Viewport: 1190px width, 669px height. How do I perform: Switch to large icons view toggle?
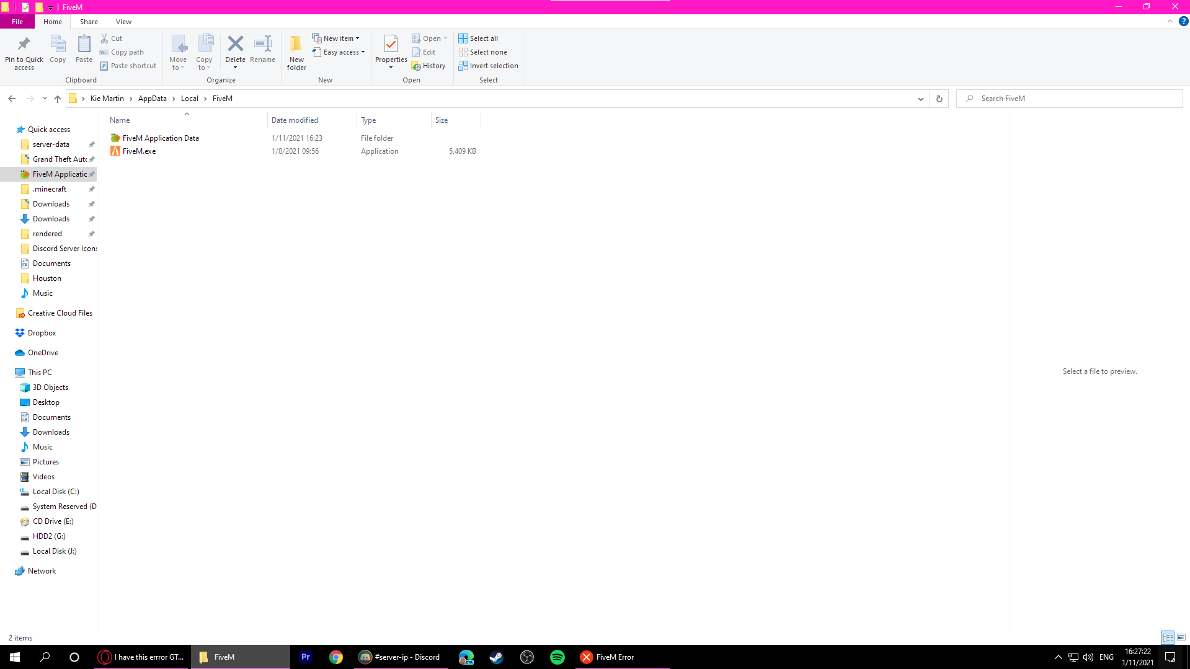pyautogui.click(x=1181, y=637)
